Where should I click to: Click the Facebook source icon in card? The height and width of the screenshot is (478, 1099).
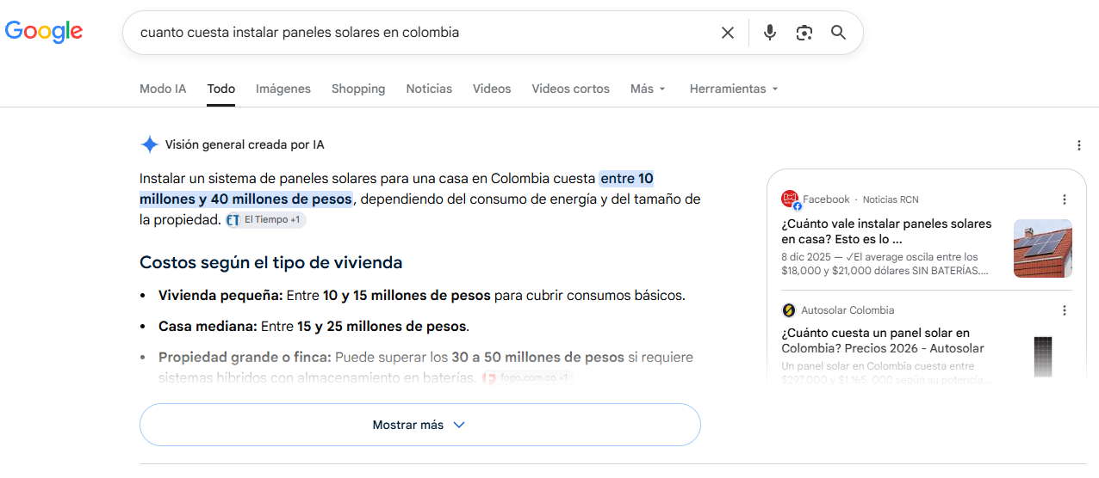(x=790, y=199)
